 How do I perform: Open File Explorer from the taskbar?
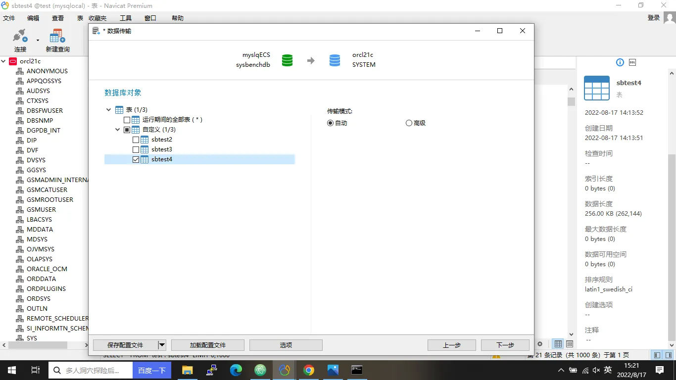pos(187,370)
